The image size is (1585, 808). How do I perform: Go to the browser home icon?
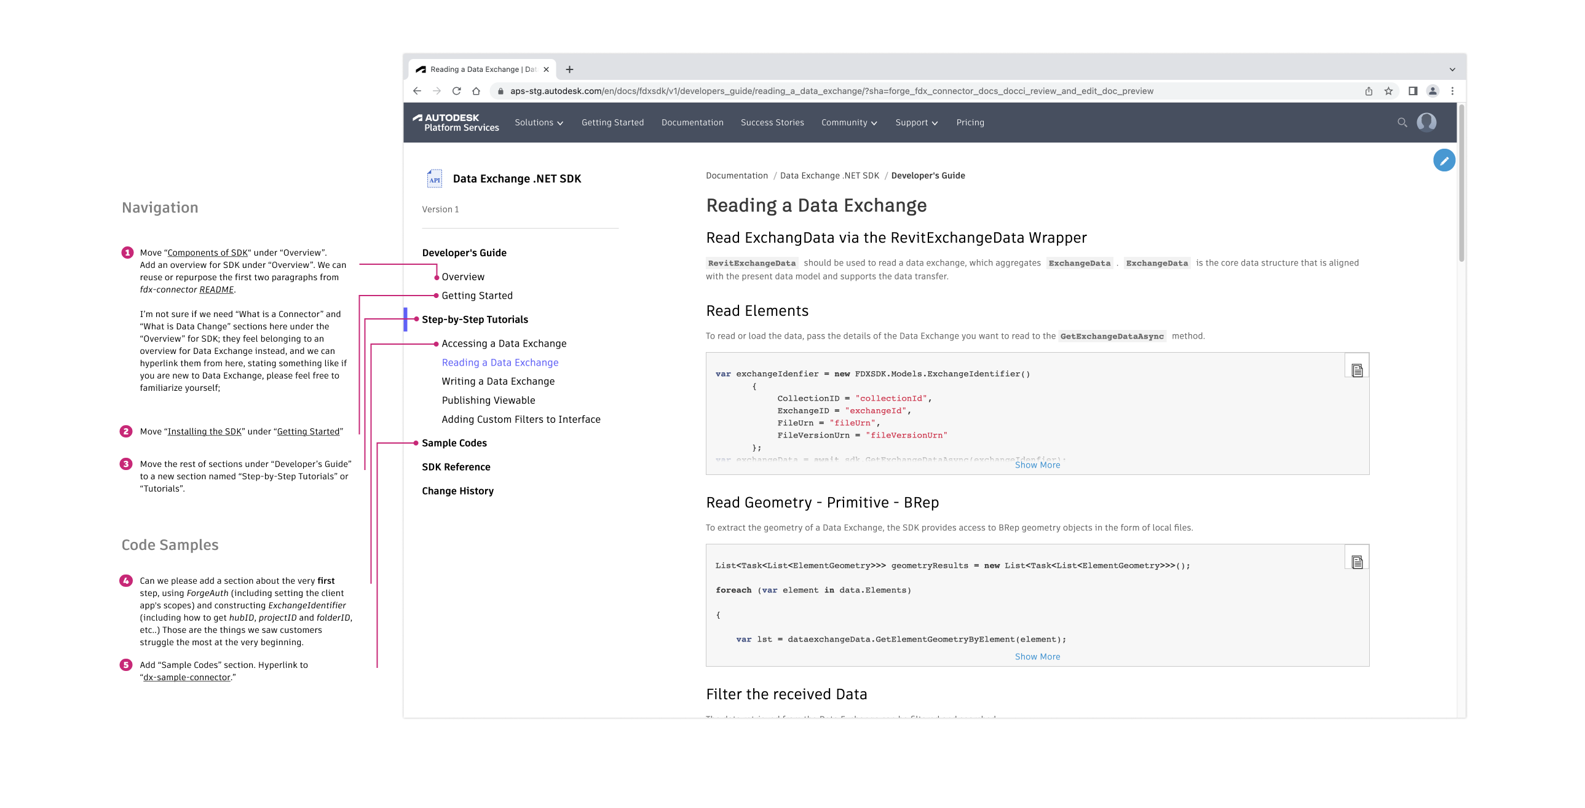(476, 91)
